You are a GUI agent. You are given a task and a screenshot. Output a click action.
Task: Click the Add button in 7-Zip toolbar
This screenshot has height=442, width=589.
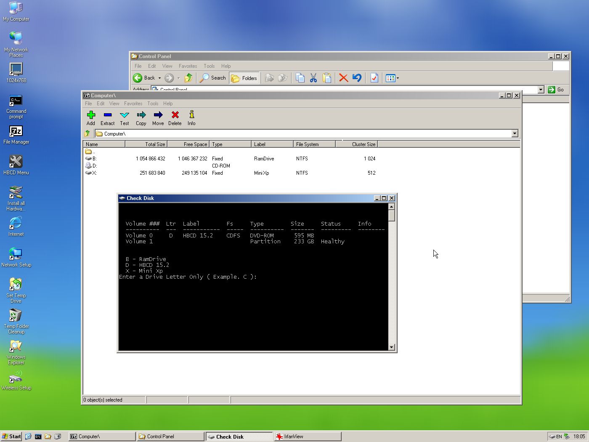(91, 118)
